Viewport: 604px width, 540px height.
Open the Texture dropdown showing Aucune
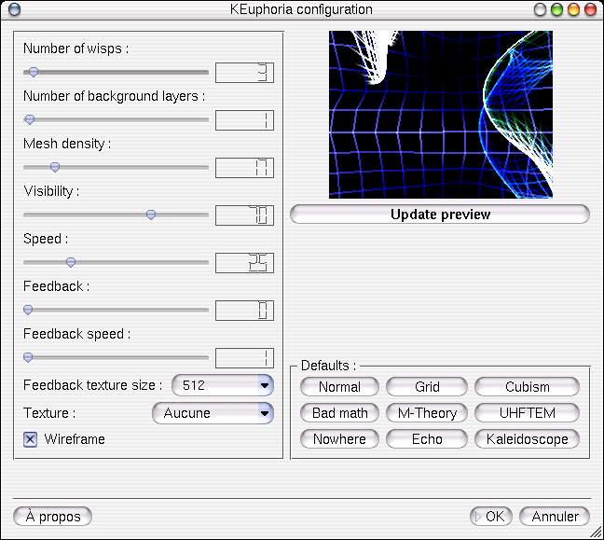(213, 413)
